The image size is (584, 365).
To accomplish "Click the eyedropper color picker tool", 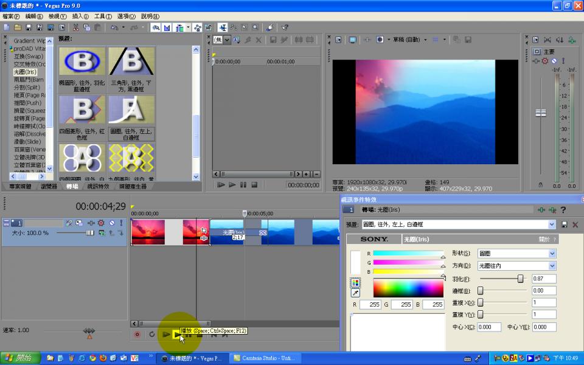I will (x=355, y=293).
